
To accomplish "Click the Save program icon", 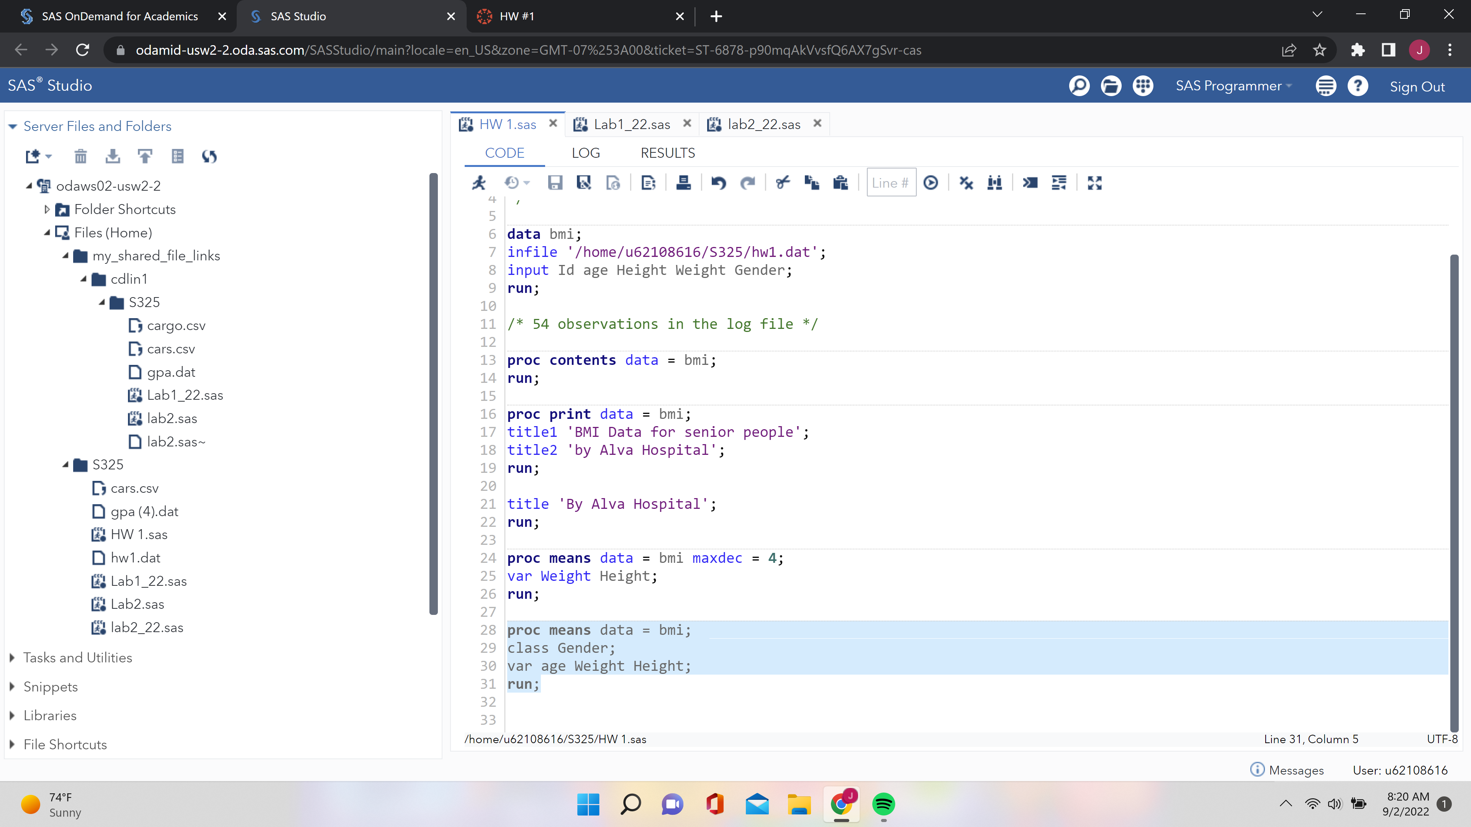I will (x=554, y=183).
